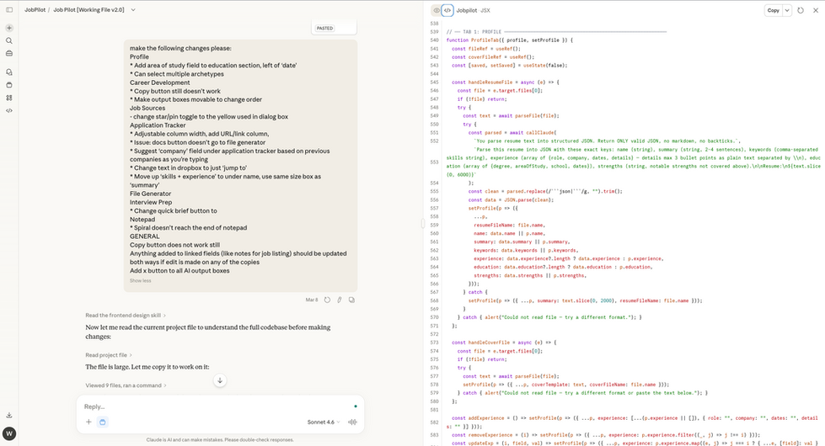The width and height of the screenshot is (825, 446).
Task: Edit the user message with pencil icon
Action: click(x=340, y=300)
